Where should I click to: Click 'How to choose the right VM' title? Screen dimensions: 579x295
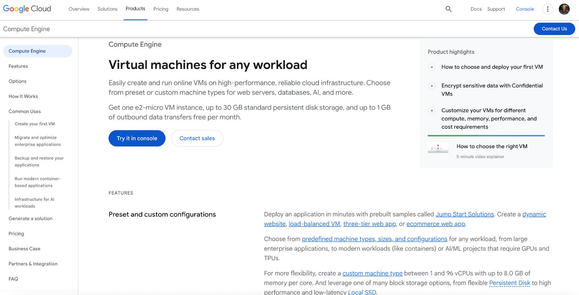pos(492,146)
